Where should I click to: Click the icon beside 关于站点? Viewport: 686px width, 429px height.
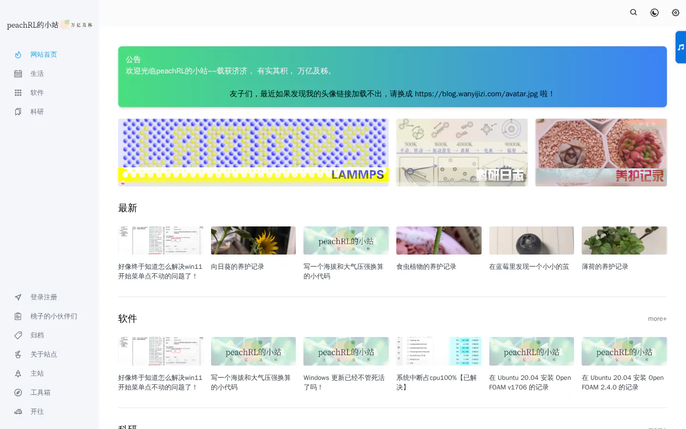(18, 355)
